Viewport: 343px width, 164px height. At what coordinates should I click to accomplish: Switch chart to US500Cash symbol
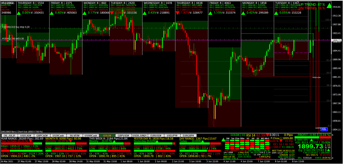click(91, 135)
